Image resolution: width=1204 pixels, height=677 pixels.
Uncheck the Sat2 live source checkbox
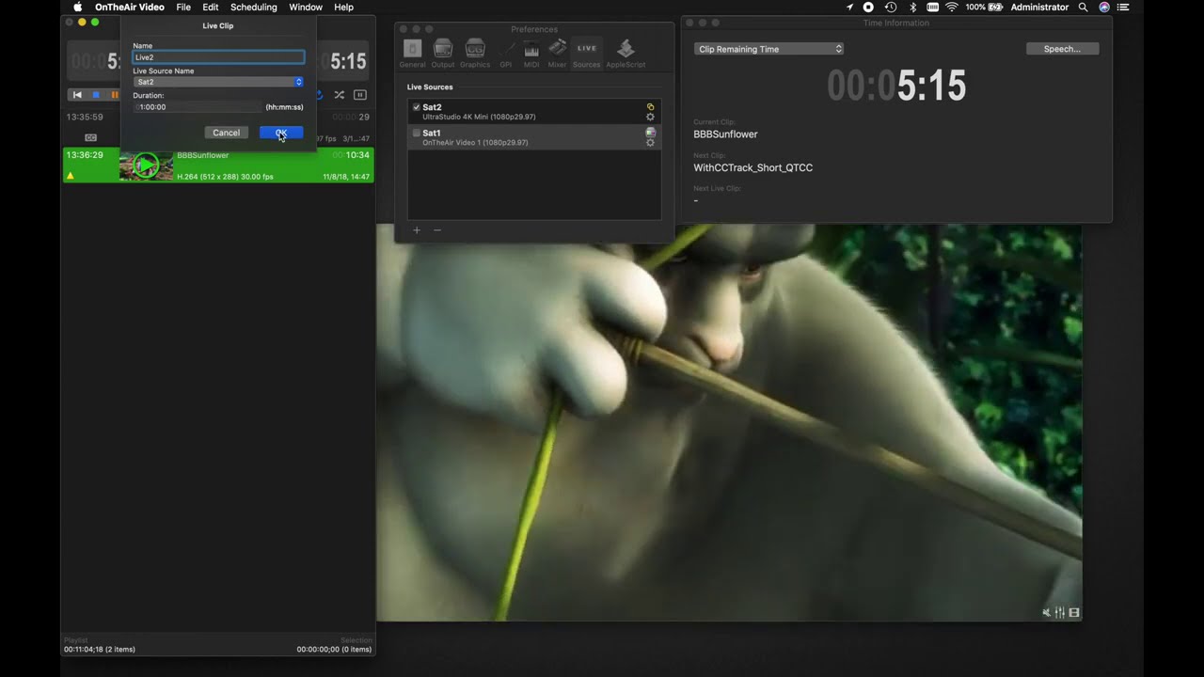click(417, 107)
